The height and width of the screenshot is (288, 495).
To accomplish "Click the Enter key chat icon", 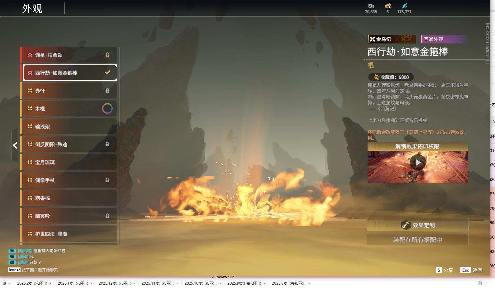I will (x=14, y=270).
